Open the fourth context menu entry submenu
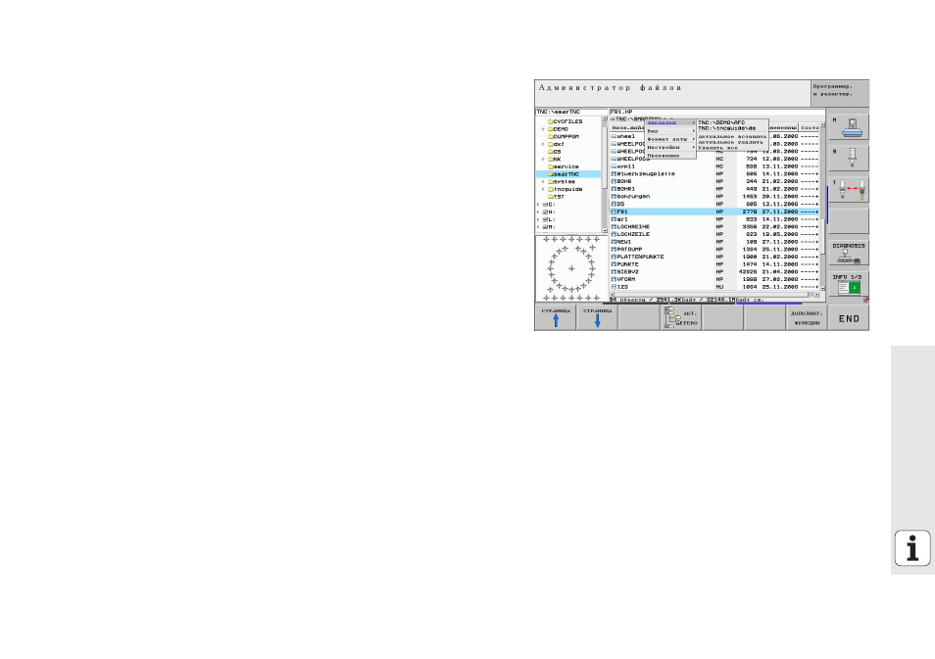 tap(670, 147)
